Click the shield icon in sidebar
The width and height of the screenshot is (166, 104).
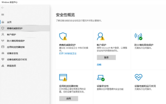coord(3,28)
